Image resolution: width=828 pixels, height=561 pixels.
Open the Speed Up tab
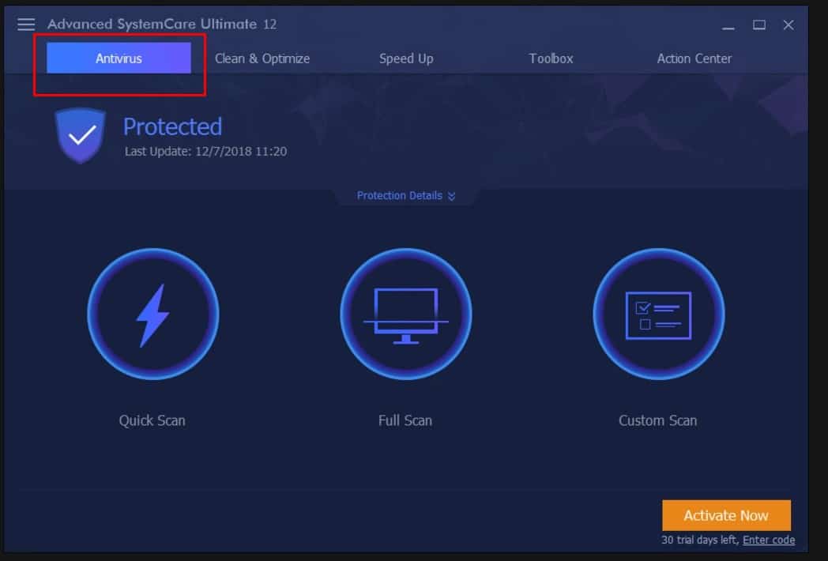pyautogui.click(x=405, y=58)
